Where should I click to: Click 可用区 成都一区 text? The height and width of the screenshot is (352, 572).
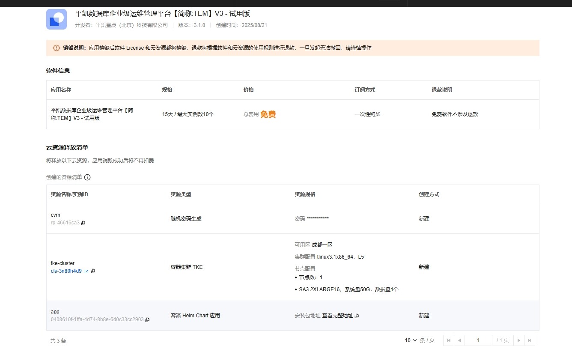coord(313,245)
